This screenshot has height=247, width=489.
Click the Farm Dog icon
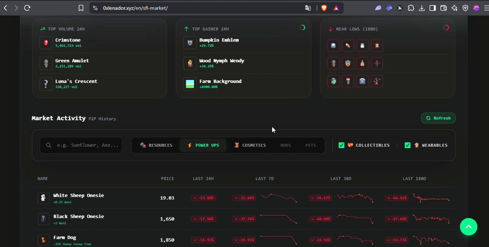(x=44, y=240)
